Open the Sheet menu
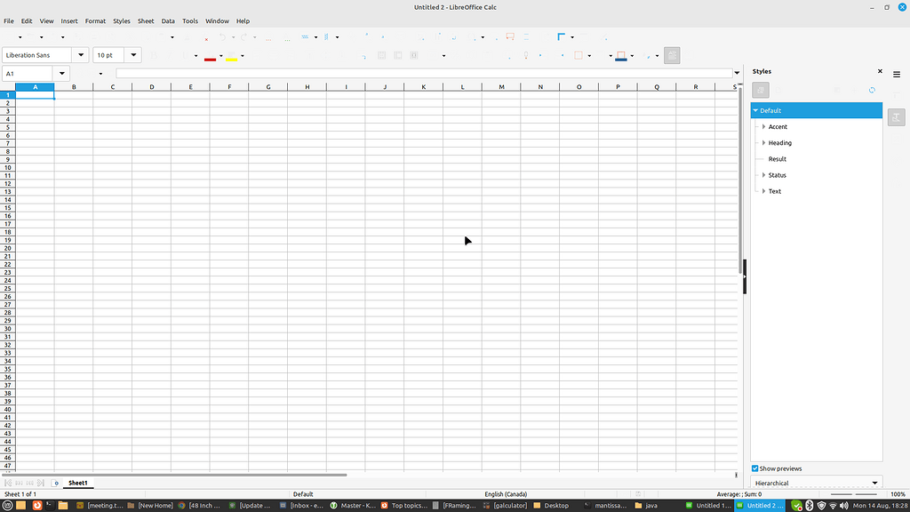910x512 pixels. tap(146, 20)
